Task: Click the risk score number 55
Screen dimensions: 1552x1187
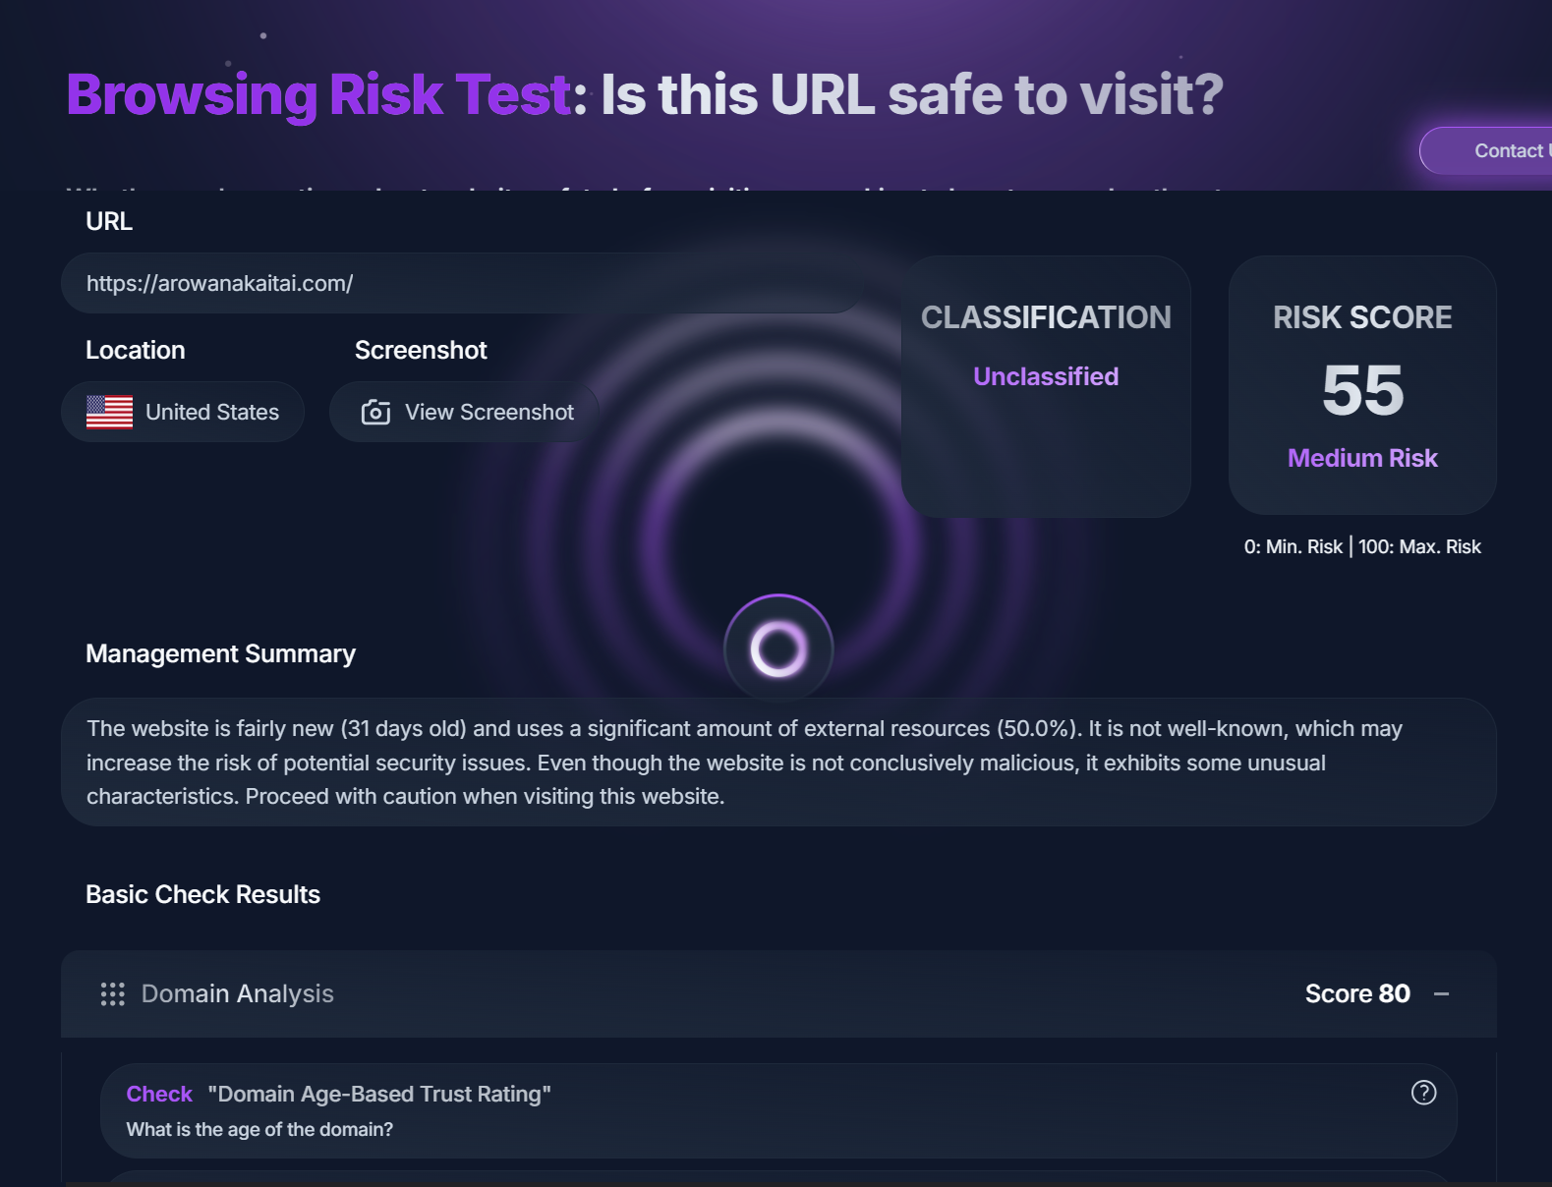Action: point(1362,390)
